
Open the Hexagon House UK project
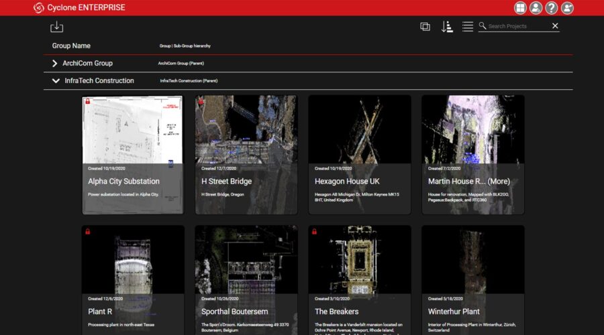tap(359, 154)
